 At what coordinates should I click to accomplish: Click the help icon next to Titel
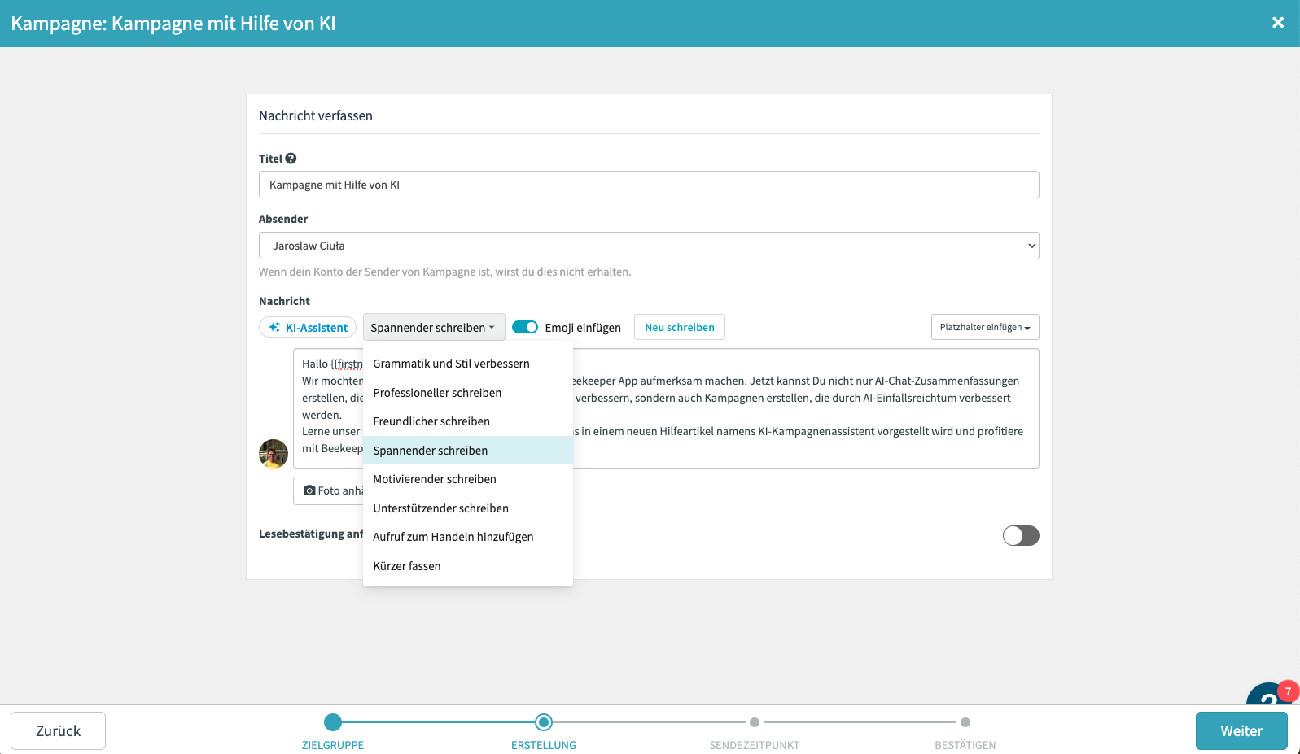coord(291,159)
